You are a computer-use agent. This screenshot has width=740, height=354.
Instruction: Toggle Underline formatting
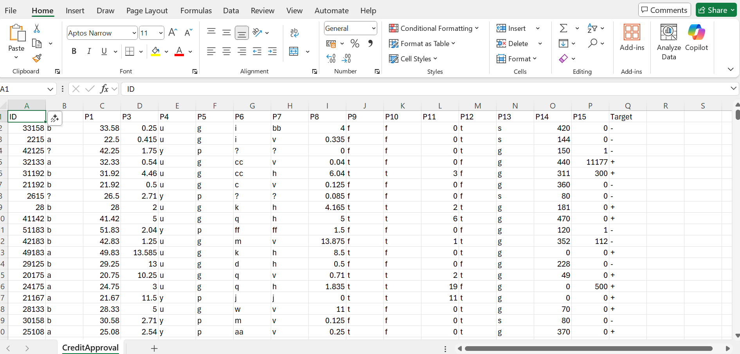coord(103,51)
